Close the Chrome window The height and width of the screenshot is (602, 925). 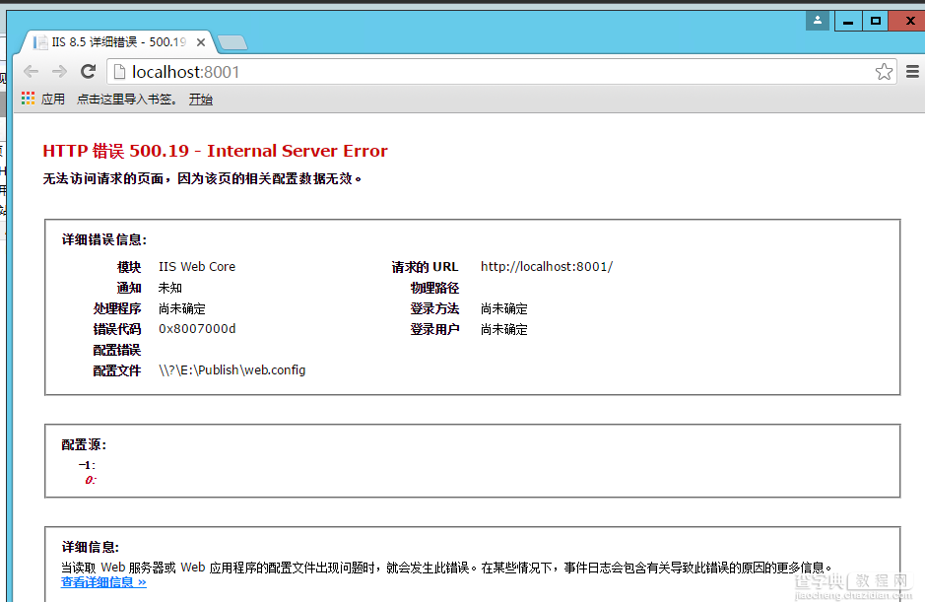click(x=908, y=21)
